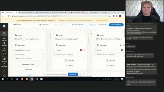The image size is (164, 92).
Task: Open the Каналы section in sidebar
Action: pos(4,49)
